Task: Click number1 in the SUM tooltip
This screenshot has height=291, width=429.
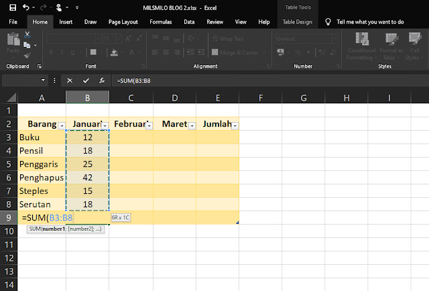Action: coord(54,229)
